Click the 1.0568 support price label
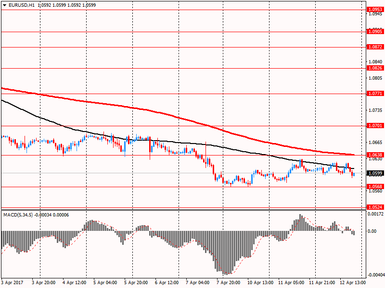Image resolution: width=385 pixels, height=288 pixels. 375,187
